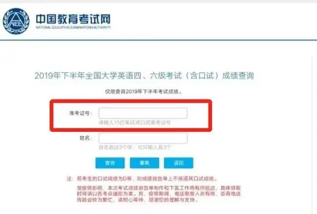Focus the 准考证号 input field
317x214 pixels.
tap(143, 113)
